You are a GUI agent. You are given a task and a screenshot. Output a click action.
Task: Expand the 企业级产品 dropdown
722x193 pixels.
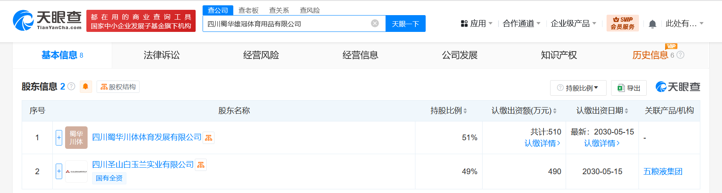pyautogui.click(x=573, y=24)
